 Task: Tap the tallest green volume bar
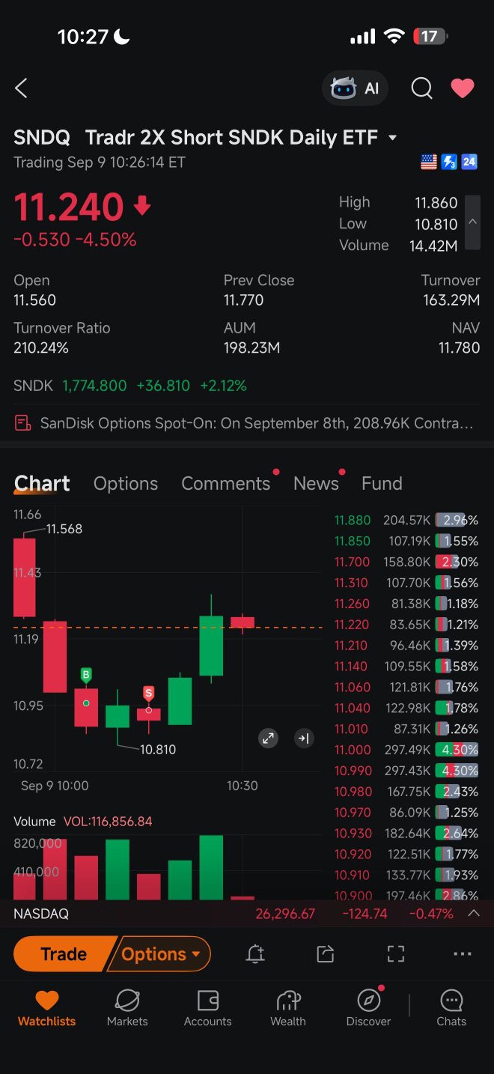(212, 867)
